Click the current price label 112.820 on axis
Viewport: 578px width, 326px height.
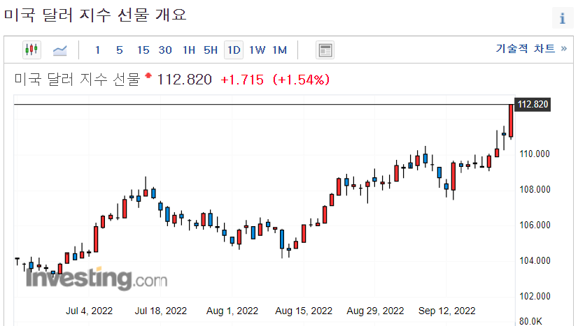[x=533, y=105]
